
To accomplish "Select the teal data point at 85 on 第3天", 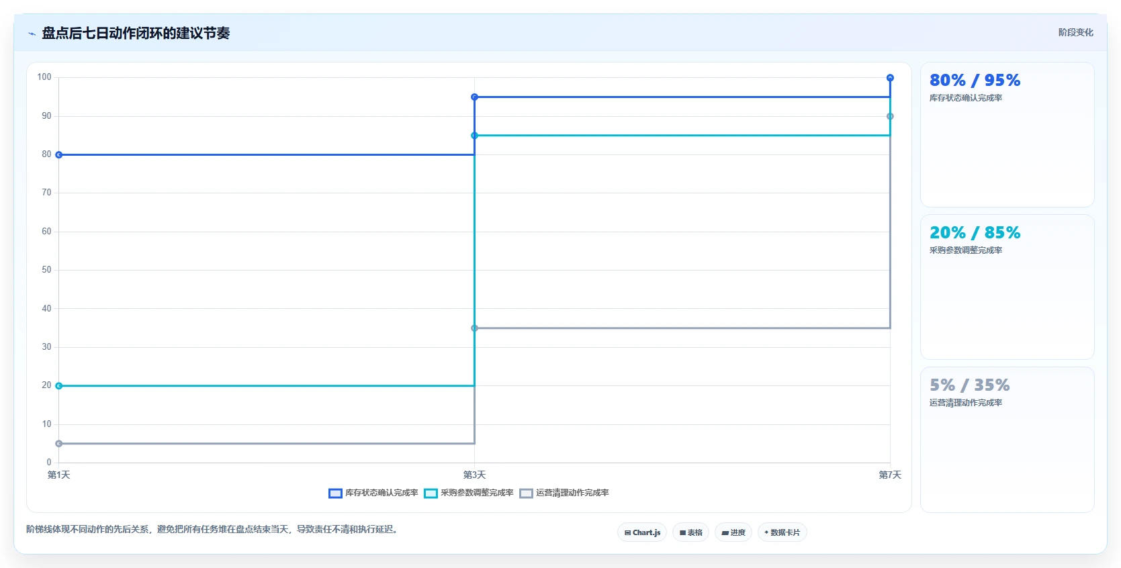I will (x=475, y=136).
